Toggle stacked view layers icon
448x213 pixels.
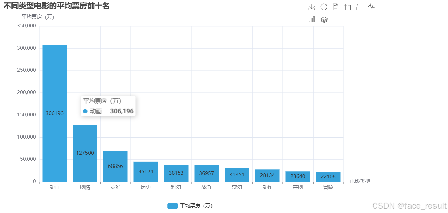(324, 20)
